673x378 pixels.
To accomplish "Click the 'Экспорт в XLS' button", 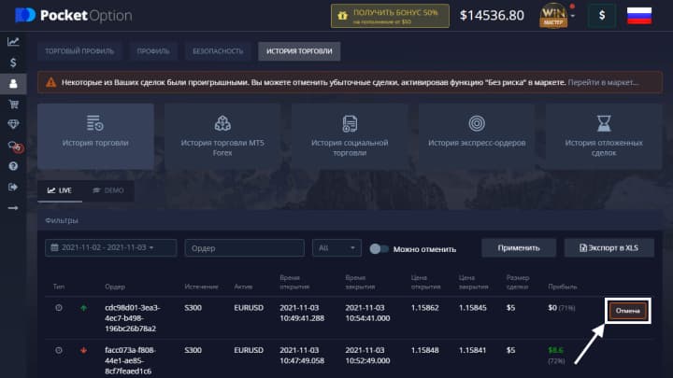I will [x=615, y=248].
